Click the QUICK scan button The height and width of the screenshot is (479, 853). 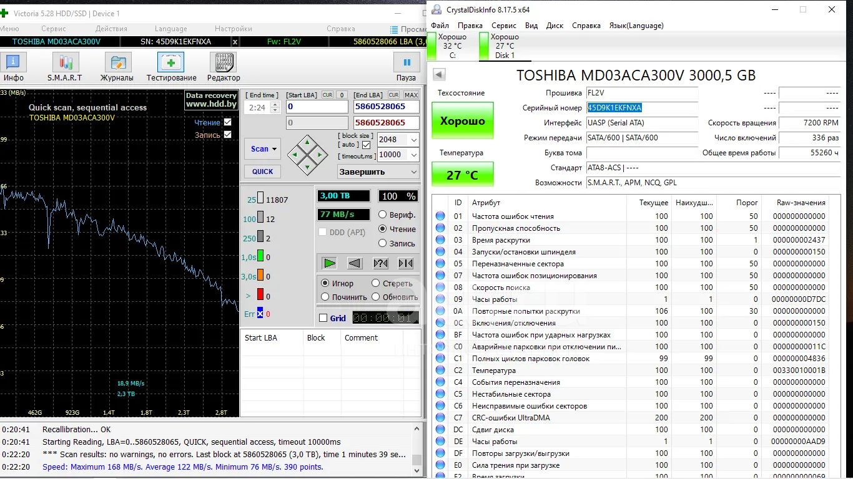tap(262, 172)
